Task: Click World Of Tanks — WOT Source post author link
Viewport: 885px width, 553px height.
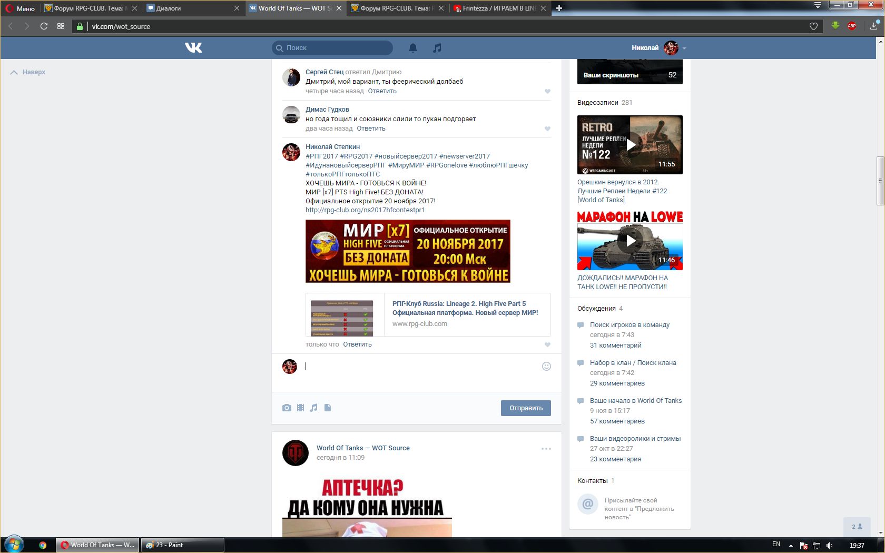Action: pyautogui.click(x=363, y=448)
